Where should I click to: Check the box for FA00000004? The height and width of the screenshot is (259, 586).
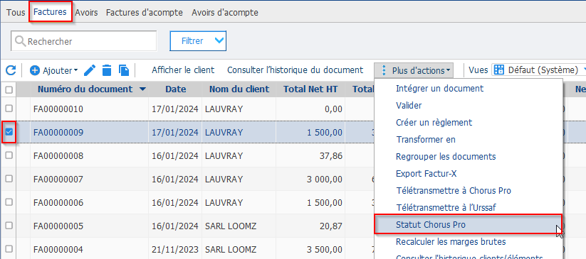[x=9, y=248]
